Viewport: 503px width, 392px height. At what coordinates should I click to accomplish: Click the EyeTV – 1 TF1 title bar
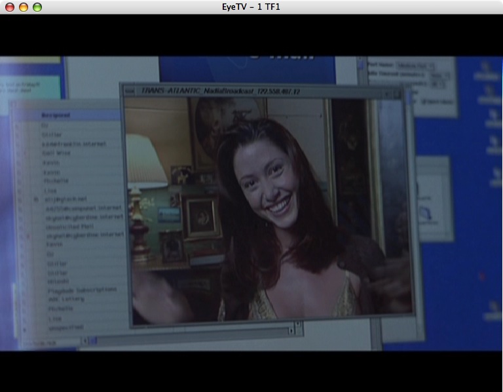point(251,7)
